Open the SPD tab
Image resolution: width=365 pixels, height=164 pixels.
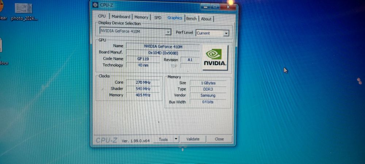[158, 17]
